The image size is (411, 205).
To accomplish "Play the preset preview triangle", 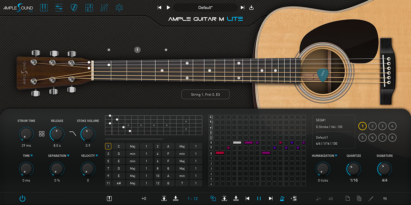I will click(169, 7).
